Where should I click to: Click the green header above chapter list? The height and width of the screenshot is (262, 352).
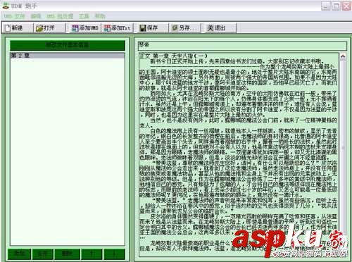pos(68,45)
